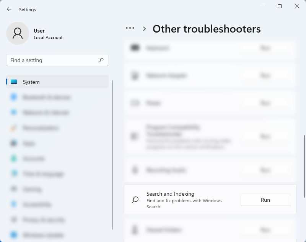The image size is (306, 242).
Task: Navigate back using the arrow button
Action: coord(9,9)
